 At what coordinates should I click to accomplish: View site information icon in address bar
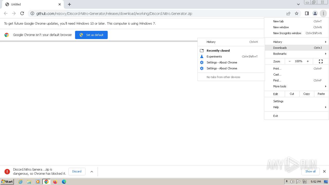coord(32,13)
